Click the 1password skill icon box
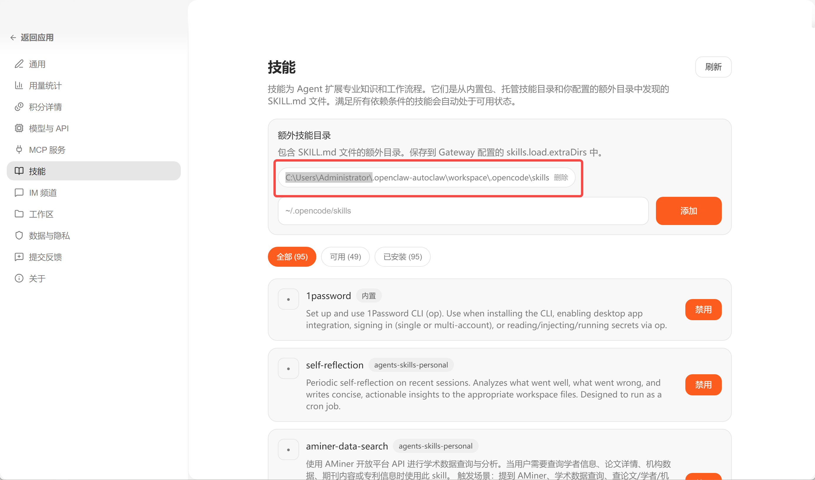The height and width of the screenshot is (480, 815). pyautogui.click(x=288, y=299)
